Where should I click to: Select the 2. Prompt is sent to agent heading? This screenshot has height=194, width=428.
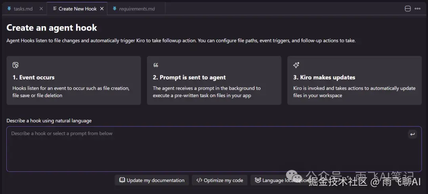[x=189, y=77]
